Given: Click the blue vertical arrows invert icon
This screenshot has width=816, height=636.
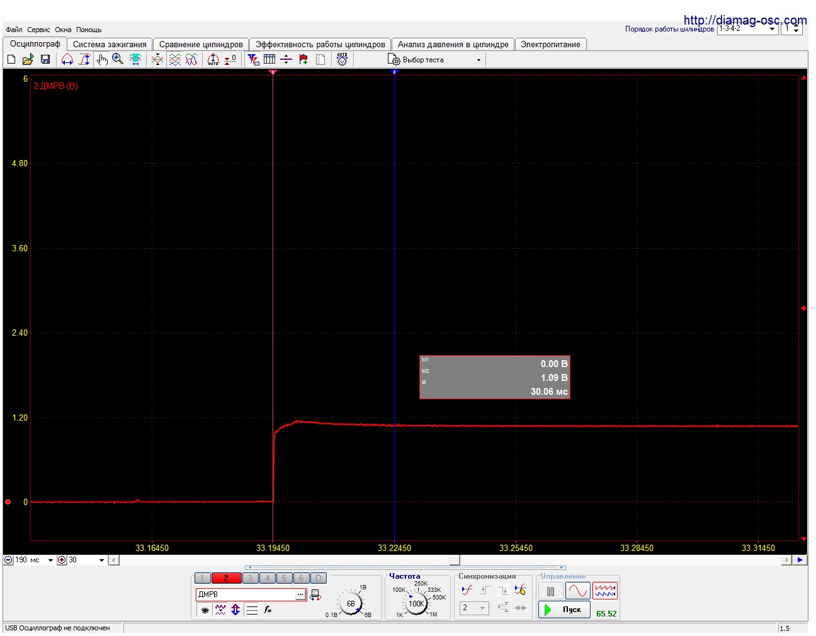Looking at the screenshot, I should 235,610.
